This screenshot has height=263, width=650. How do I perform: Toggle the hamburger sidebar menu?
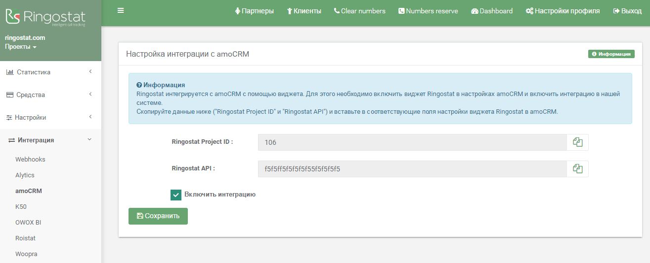[x=121, y=10]
